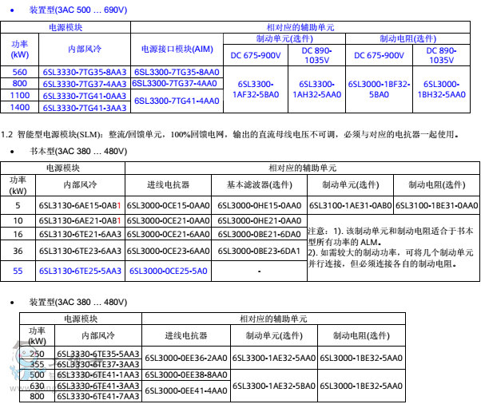This screenshot has width=481, height=404.
Task: Click filter 6SL3000-0HE15-0AA0
Action: coord(260,205)
